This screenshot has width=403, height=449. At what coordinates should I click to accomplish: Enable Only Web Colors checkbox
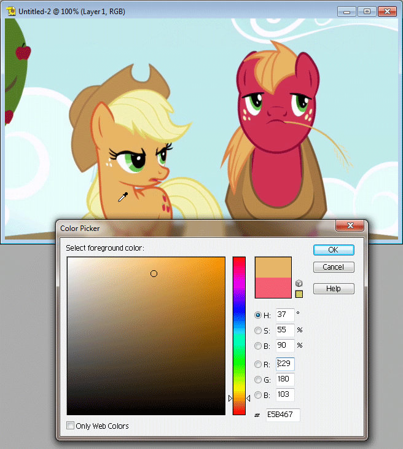(x=70, y=426)
